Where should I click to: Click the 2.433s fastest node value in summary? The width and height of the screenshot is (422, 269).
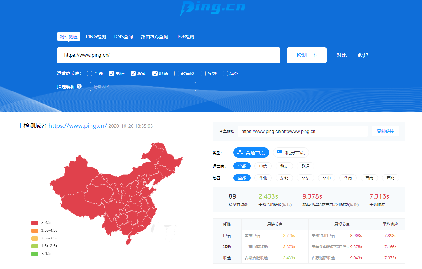268,196
